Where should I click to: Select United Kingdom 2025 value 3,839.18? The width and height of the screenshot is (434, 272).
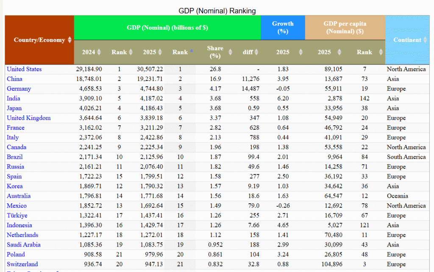(151, 118)
